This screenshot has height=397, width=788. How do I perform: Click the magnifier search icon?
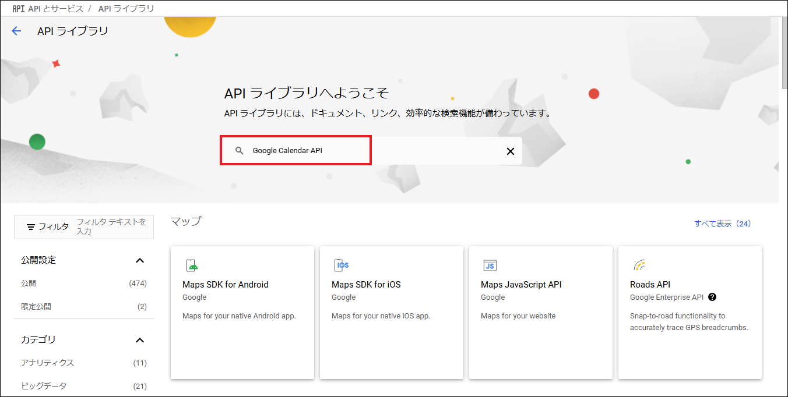pos(239,151)
